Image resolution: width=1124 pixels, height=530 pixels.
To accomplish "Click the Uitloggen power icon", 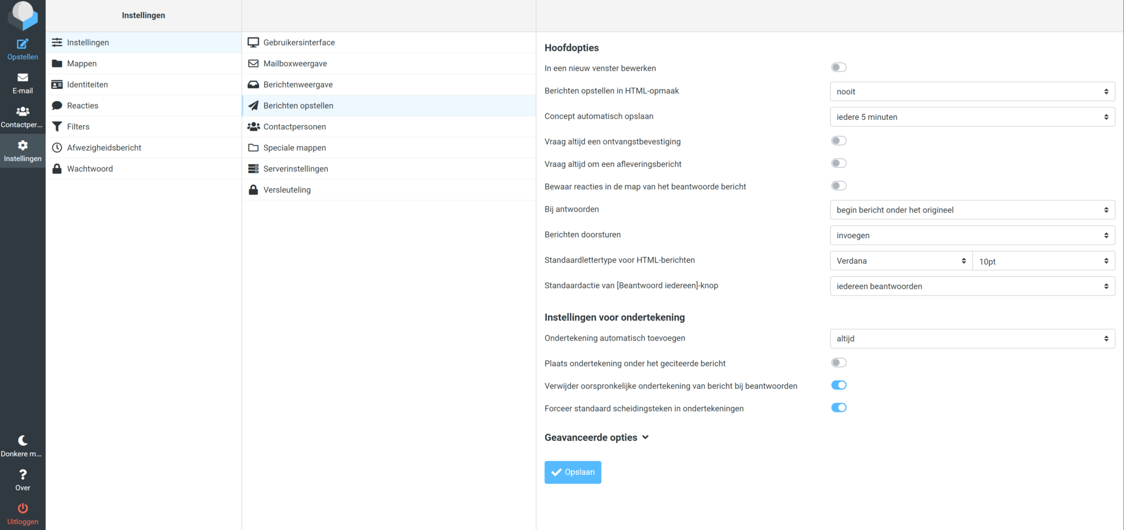I will click(x=22, y=508).
